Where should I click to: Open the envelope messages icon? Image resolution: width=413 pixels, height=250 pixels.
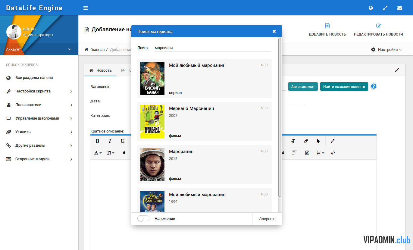[x=400, y=8]
